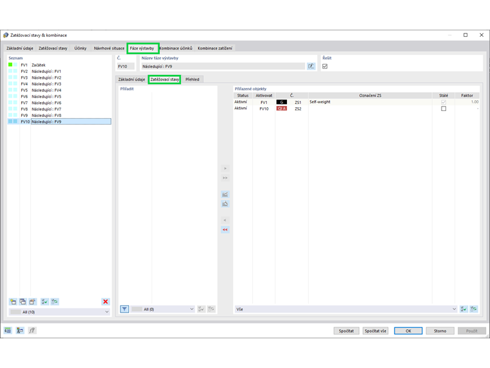Image resolution: width=490 pixels, height=368 pixels.
Task: Click the Aktivovat column header
Action: 264,96
